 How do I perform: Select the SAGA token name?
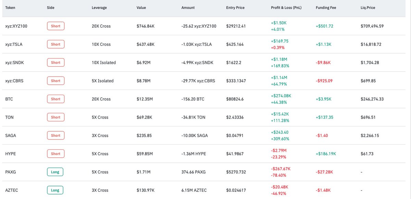click(11, 135)
